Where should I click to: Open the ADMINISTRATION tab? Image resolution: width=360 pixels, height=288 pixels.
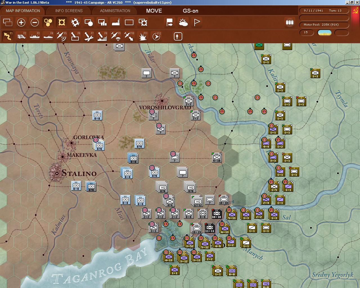[x=115, y=11]
